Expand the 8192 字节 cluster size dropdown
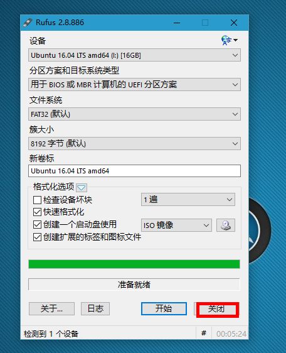The height and width of the screenshot is (353, 286). [134, 144]
